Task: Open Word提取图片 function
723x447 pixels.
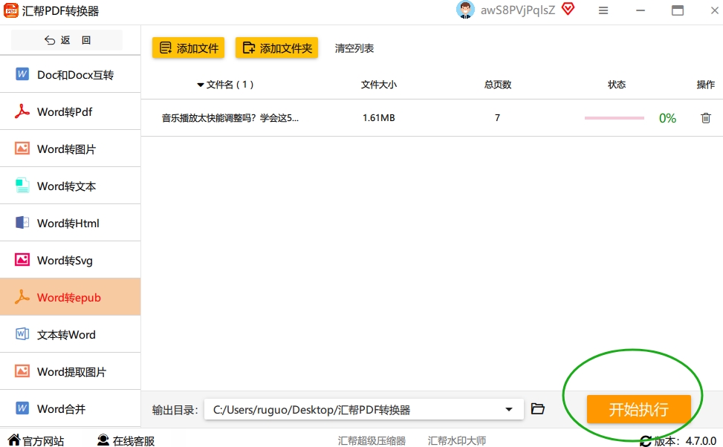Action: [x=70, y=371]
